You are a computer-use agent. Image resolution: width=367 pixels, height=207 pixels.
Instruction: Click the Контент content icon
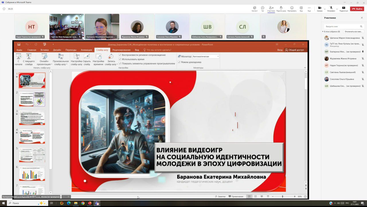[x=255, y=8]
